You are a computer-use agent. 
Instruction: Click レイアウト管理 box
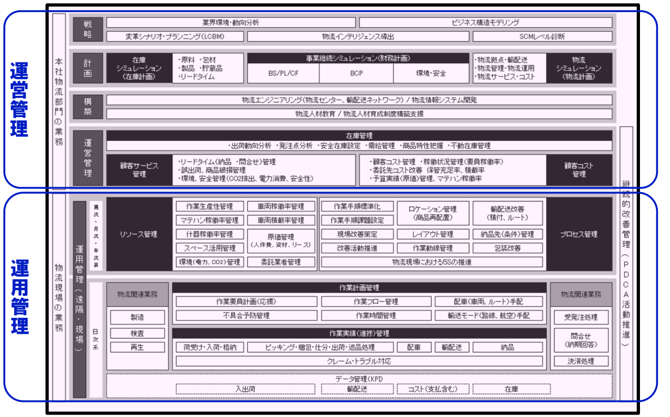point(433,234)
